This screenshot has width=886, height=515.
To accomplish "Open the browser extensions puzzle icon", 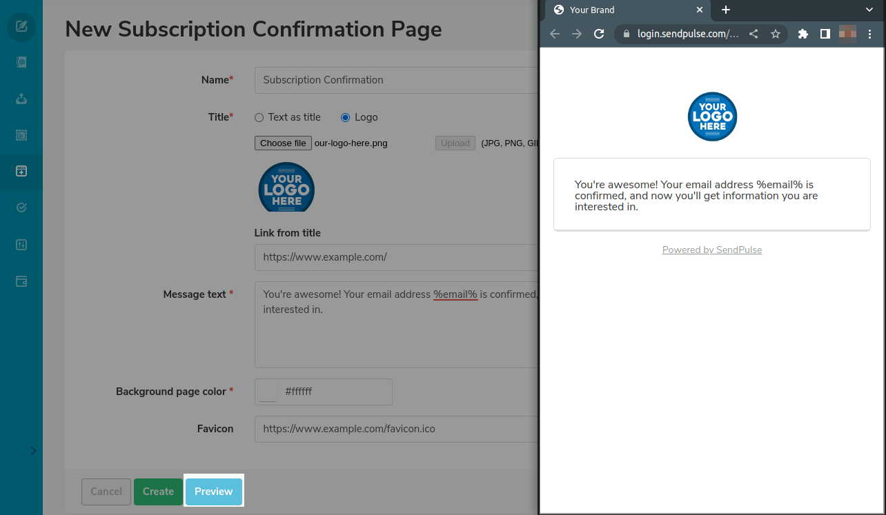I will [x=803, y=34].
